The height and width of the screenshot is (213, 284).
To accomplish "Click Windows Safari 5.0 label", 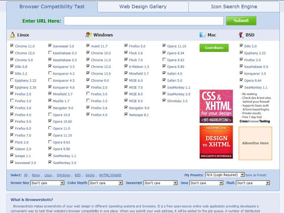I will pos(175,80).
